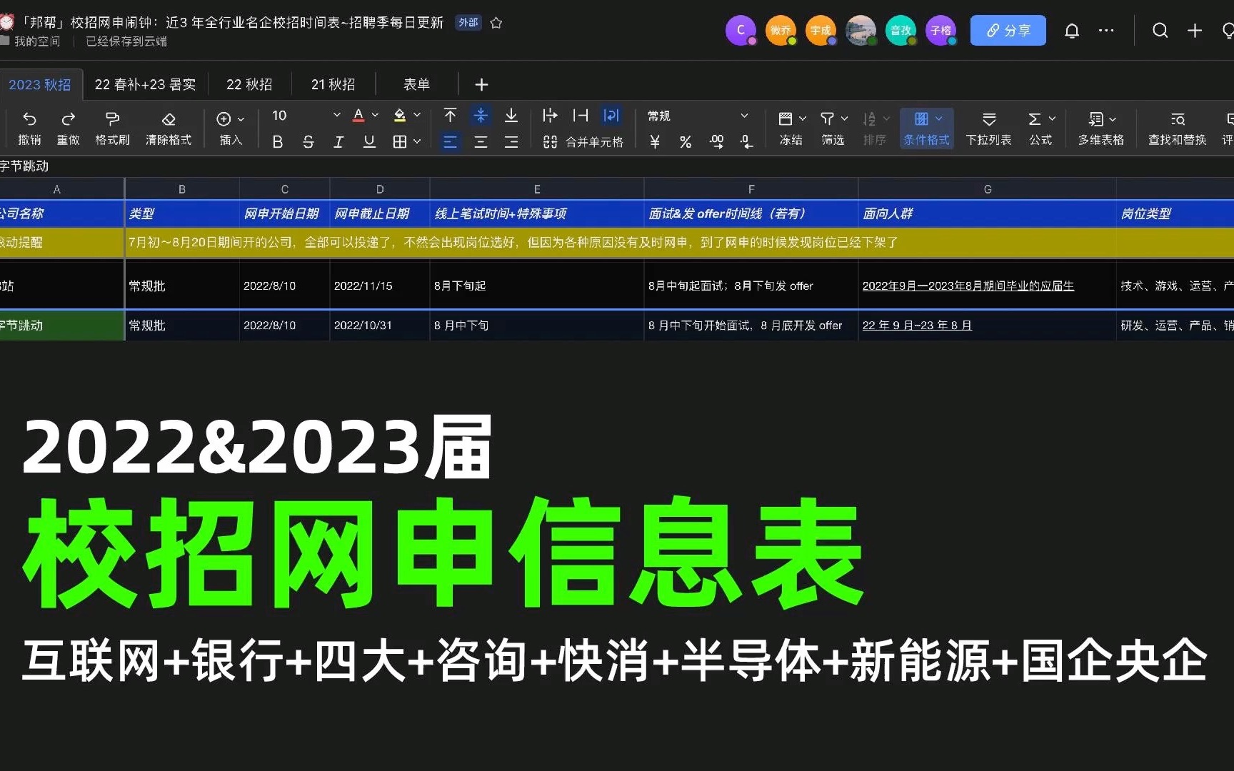The image size is (1234, 771).
Task: Toggle strikethrough formatting
Action: pyautogui.click(x=308, y=142)
